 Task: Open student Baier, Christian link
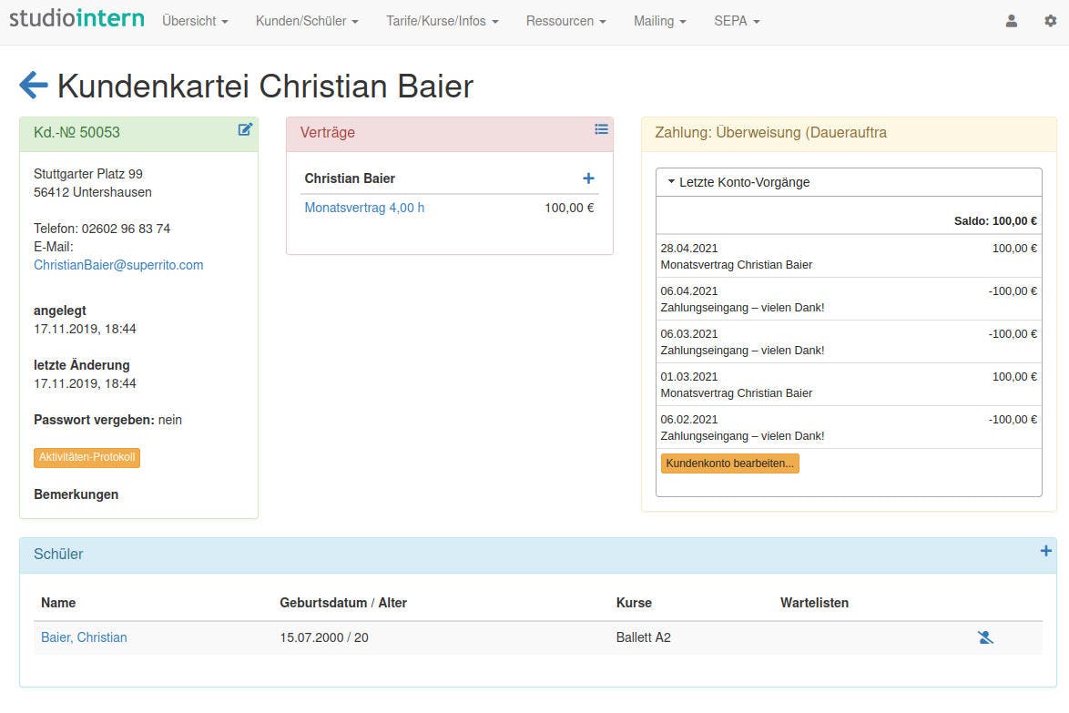point(84,637)
